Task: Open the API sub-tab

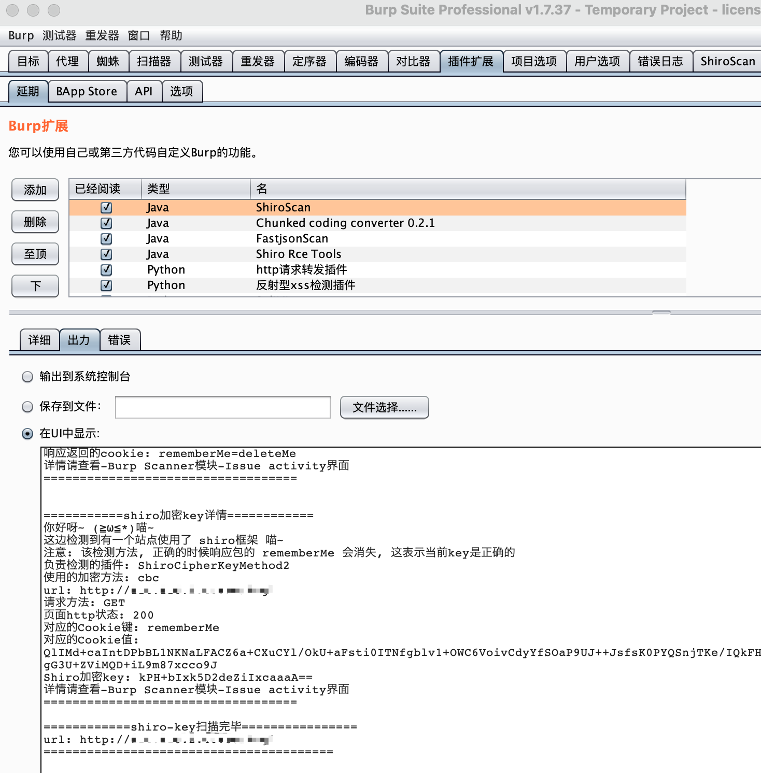Action: coord(144,91)
